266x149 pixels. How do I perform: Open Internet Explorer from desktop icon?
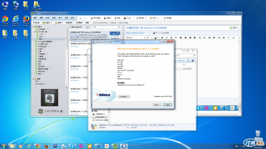pyautogui.click(x=16, y=21)
